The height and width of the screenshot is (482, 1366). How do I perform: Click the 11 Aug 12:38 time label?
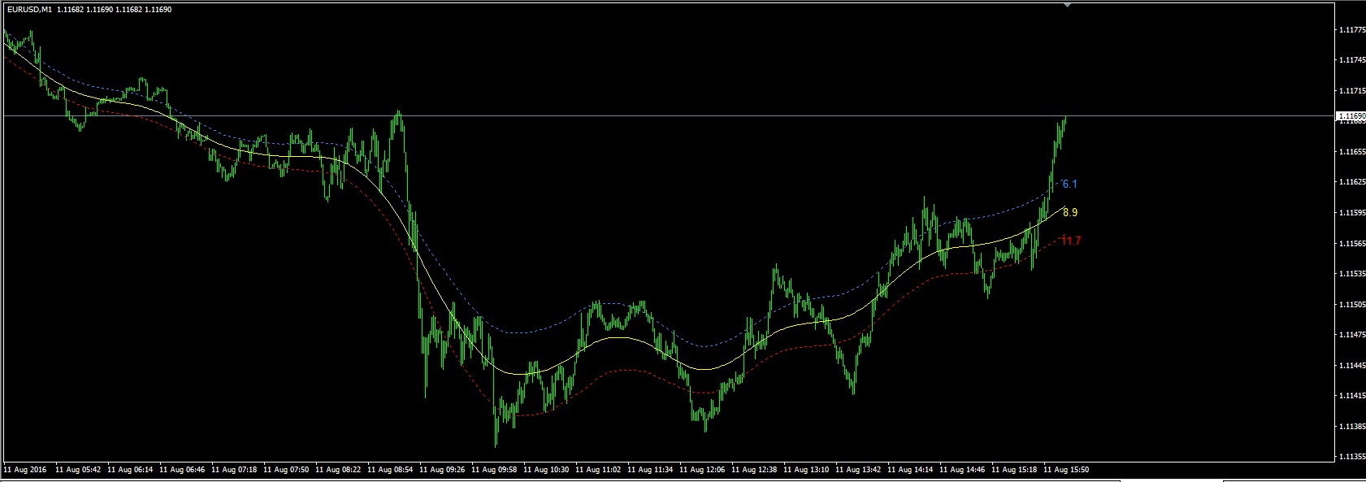click(x=755, y=470)
